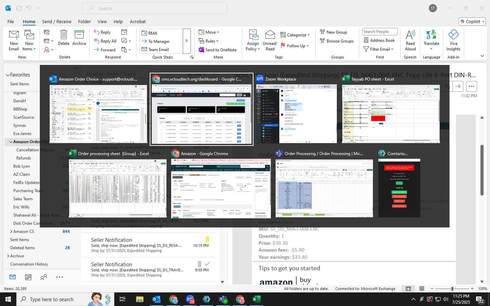The width and height of the screenshot is (490, 306).
Task: Expand the Archive folder
Action: 8,256
